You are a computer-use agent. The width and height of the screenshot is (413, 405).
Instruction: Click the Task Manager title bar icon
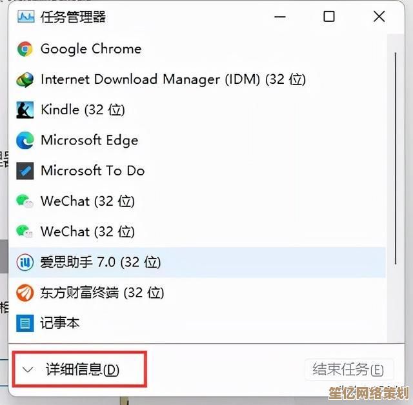pyautogui.click(x=26, y=17)
